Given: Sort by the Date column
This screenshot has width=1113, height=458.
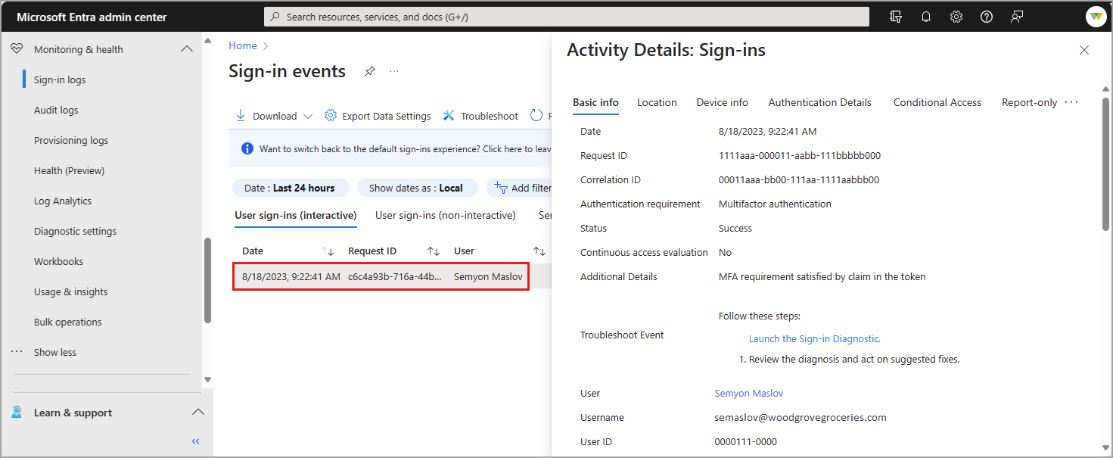Looking at the screenshot, I should coord(328,251).
